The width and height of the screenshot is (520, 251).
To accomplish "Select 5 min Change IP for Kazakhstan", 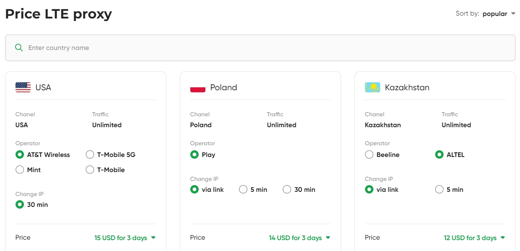I will point(449,189).
